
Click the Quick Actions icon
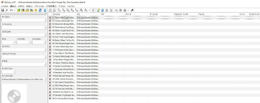[x=86, y=10]
